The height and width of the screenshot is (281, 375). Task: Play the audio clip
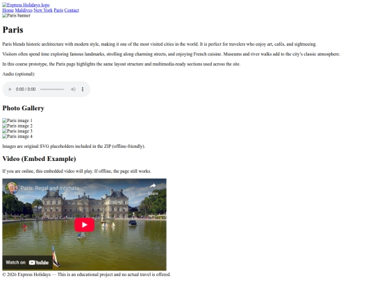click(x=10, y=90)
